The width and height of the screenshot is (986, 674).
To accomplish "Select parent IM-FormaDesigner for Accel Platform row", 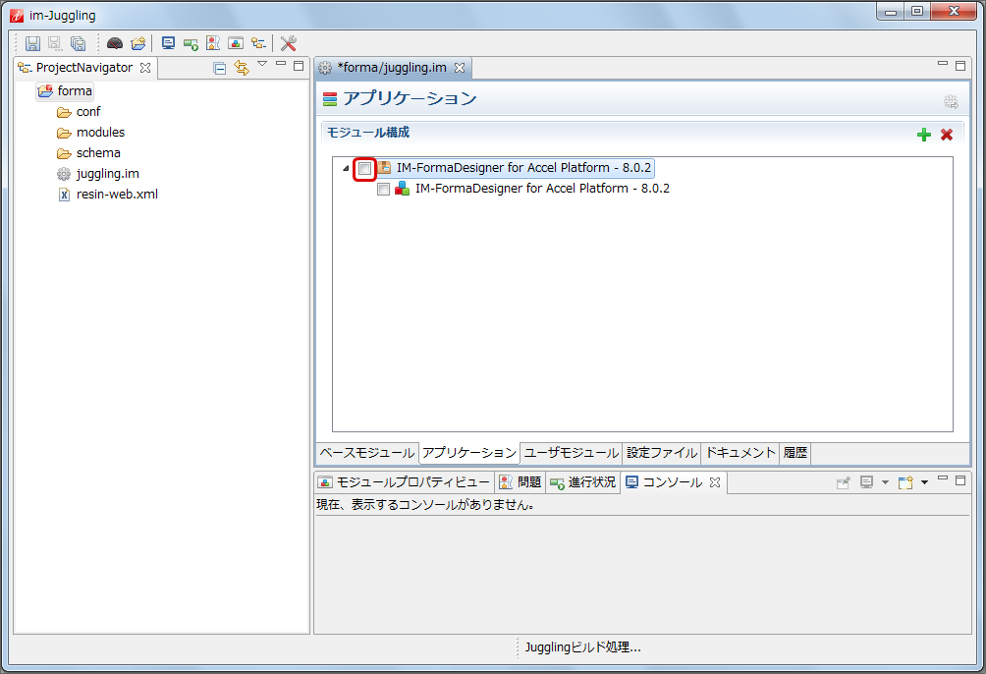I will point(516,168).
